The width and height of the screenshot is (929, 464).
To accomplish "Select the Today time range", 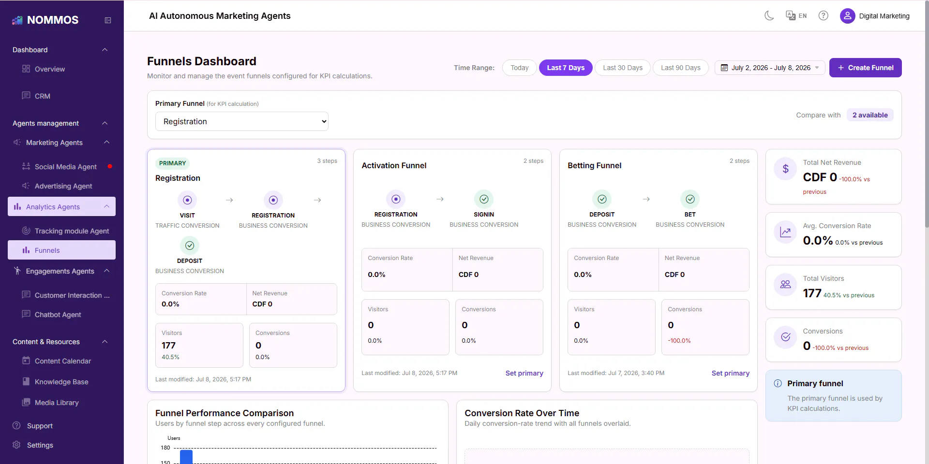I will [520, 68].
